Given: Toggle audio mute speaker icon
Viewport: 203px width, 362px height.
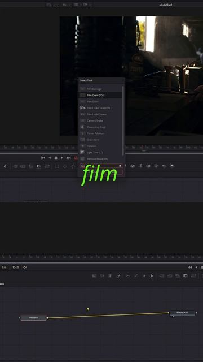Looking at the screenshot, I should coord(25,268).
